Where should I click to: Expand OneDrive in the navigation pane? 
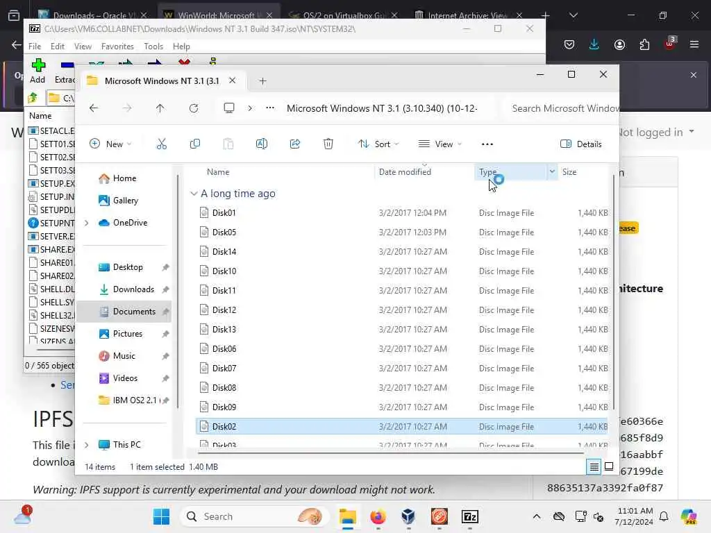tap(87, 223)
